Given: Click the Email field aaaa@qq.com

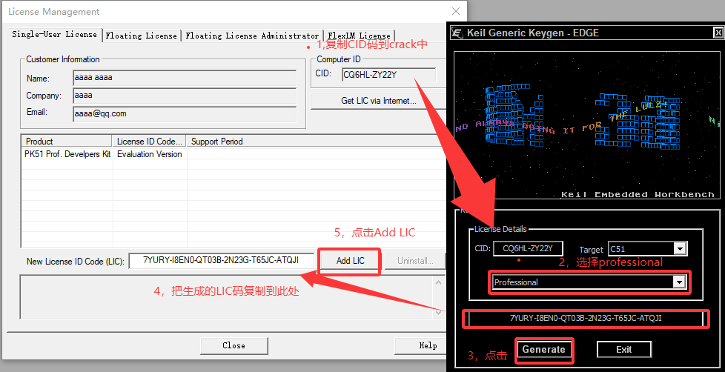Looking at the screenshot, I should (x=185, y=113).
